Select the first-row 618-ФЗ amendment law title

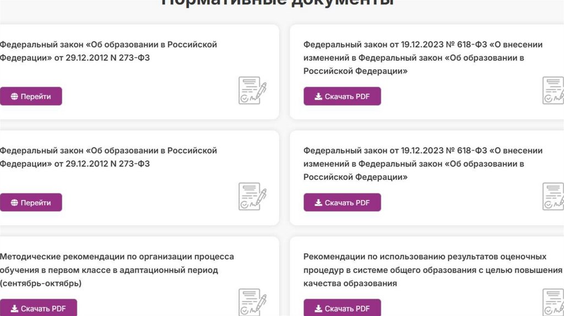coord(422,57)
